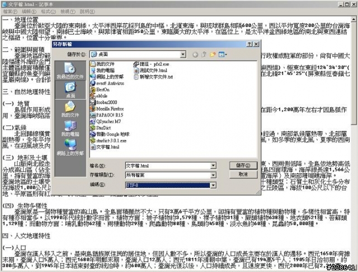Select the QSyncher M7 shortcut

coord(106,121)
